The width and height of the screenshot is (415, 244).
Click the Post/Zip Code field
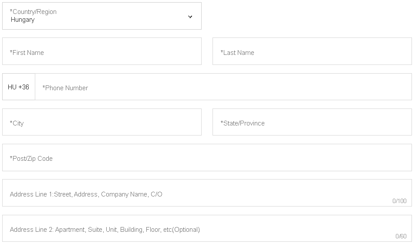point(207,158)
